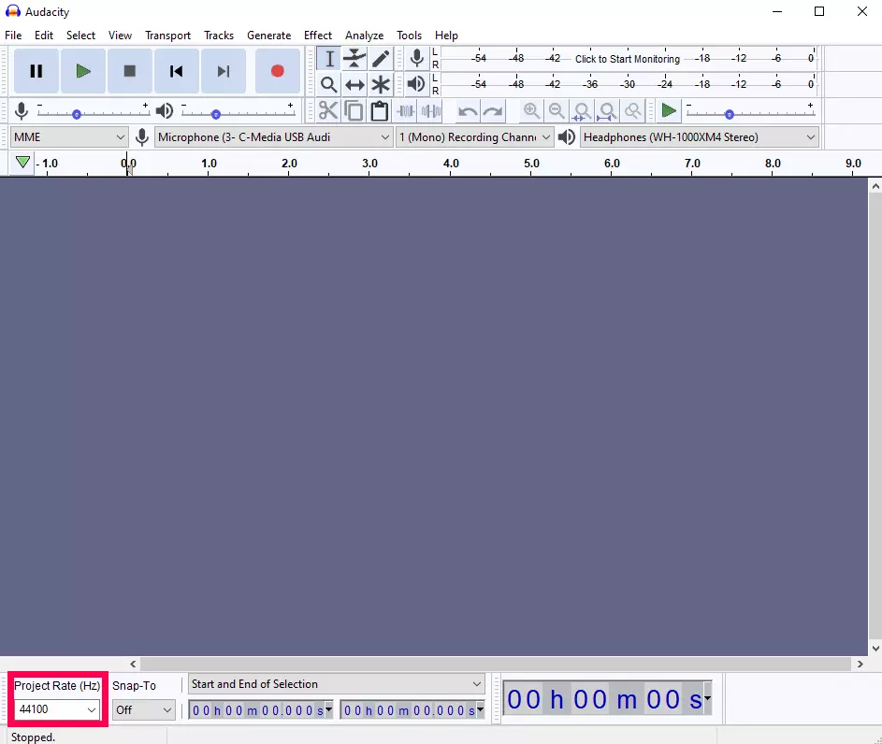Screen dimensions: 882x744
Task: Click the Paste clipboard icon
Action: 380,110
